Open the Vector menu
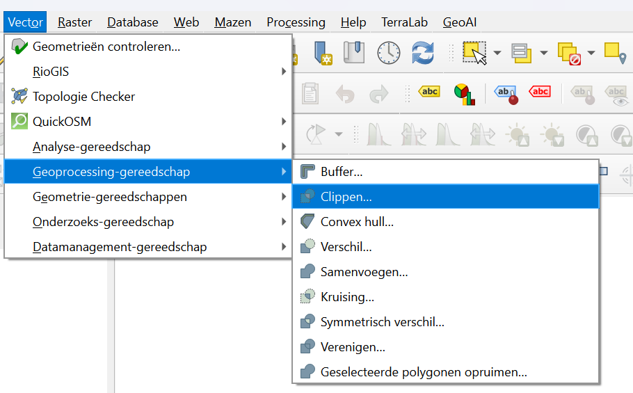633x393 pixels. pos(25,22)
